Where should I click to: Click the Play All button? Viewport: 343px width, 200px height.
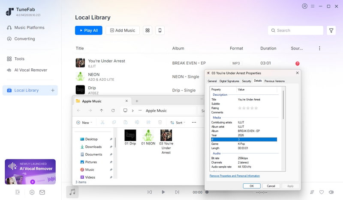pyautogui.click(x=89, y=30)
